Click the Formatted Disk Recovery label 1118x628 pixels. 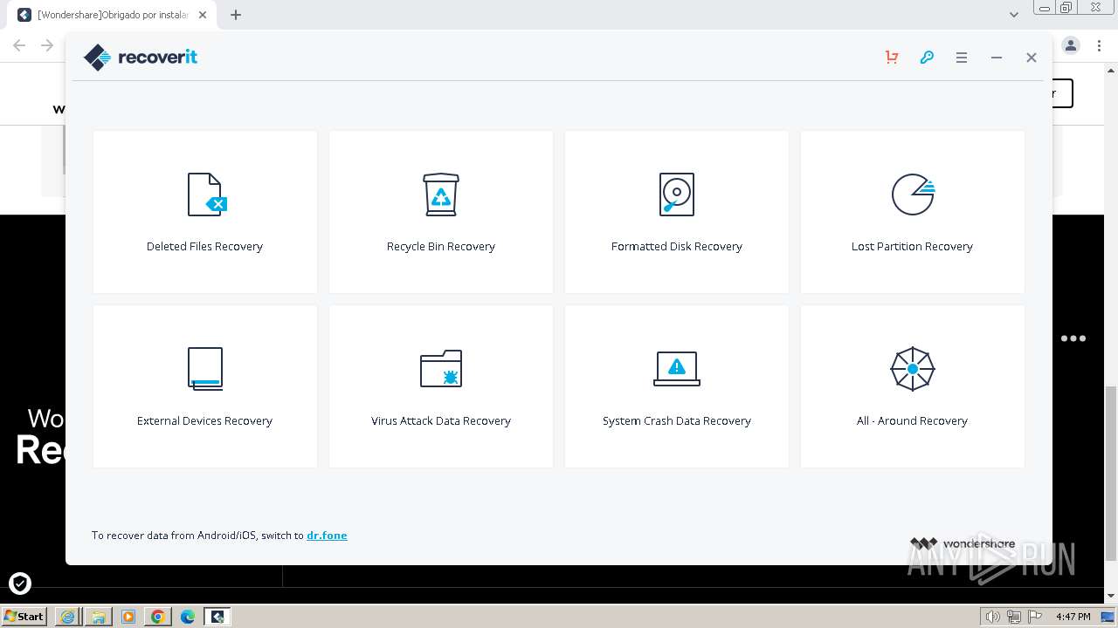click(x=677, y=246)
